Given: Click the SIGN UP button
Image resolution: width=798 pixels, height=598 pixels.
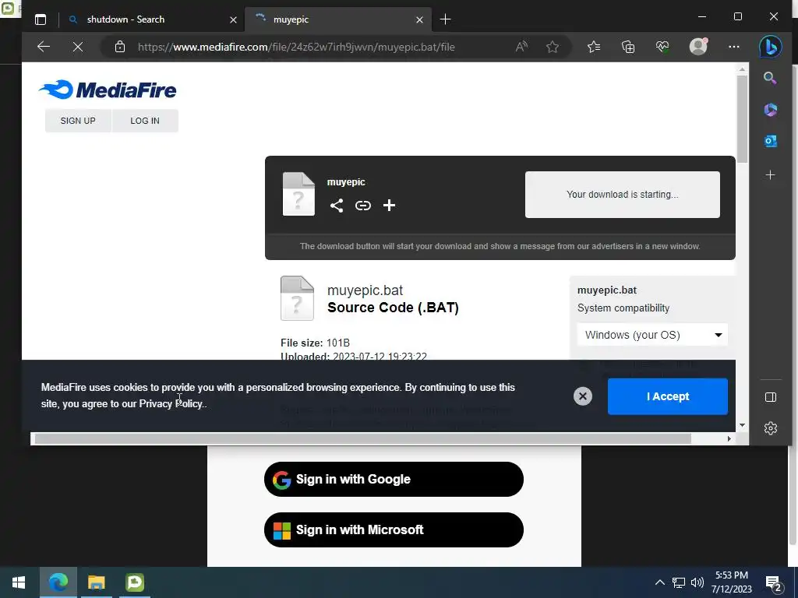Looking at the screenshot, I should [78, 121].
